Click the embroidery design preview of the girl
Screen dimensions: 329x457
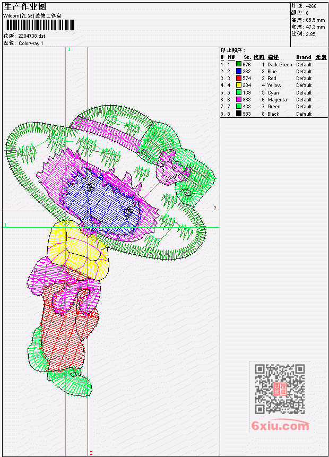pos(111,251)
